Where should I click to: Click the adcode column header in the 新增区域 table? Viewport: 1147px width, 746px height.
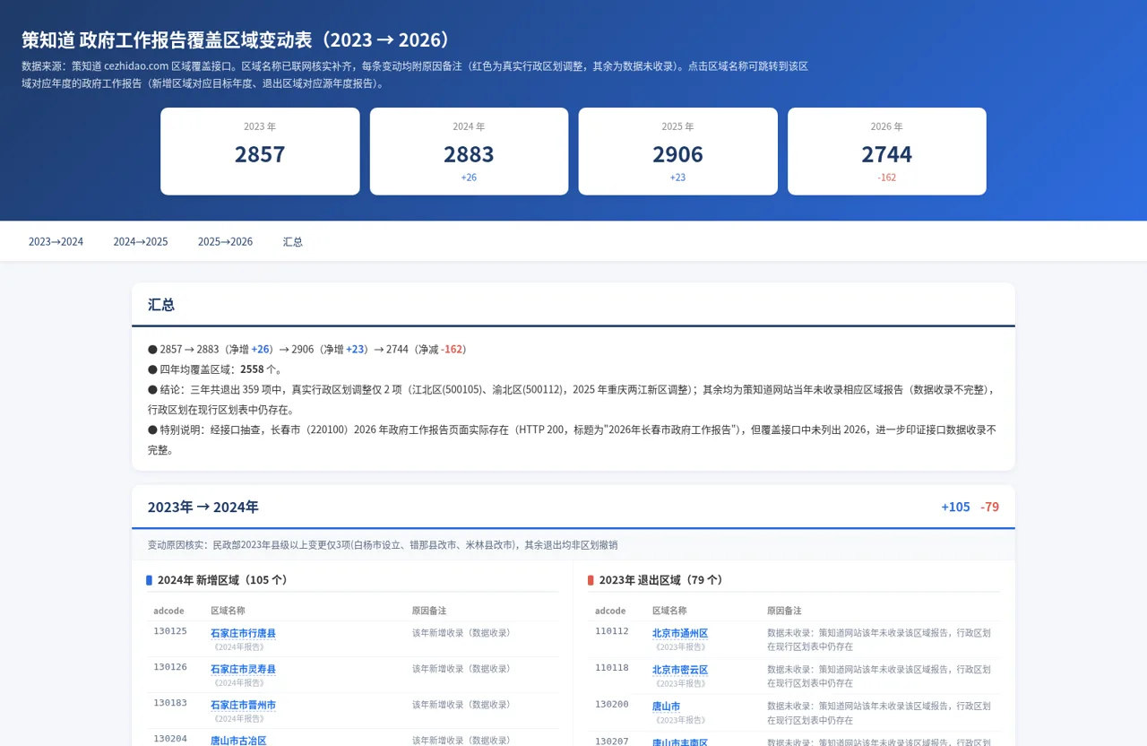168,611
